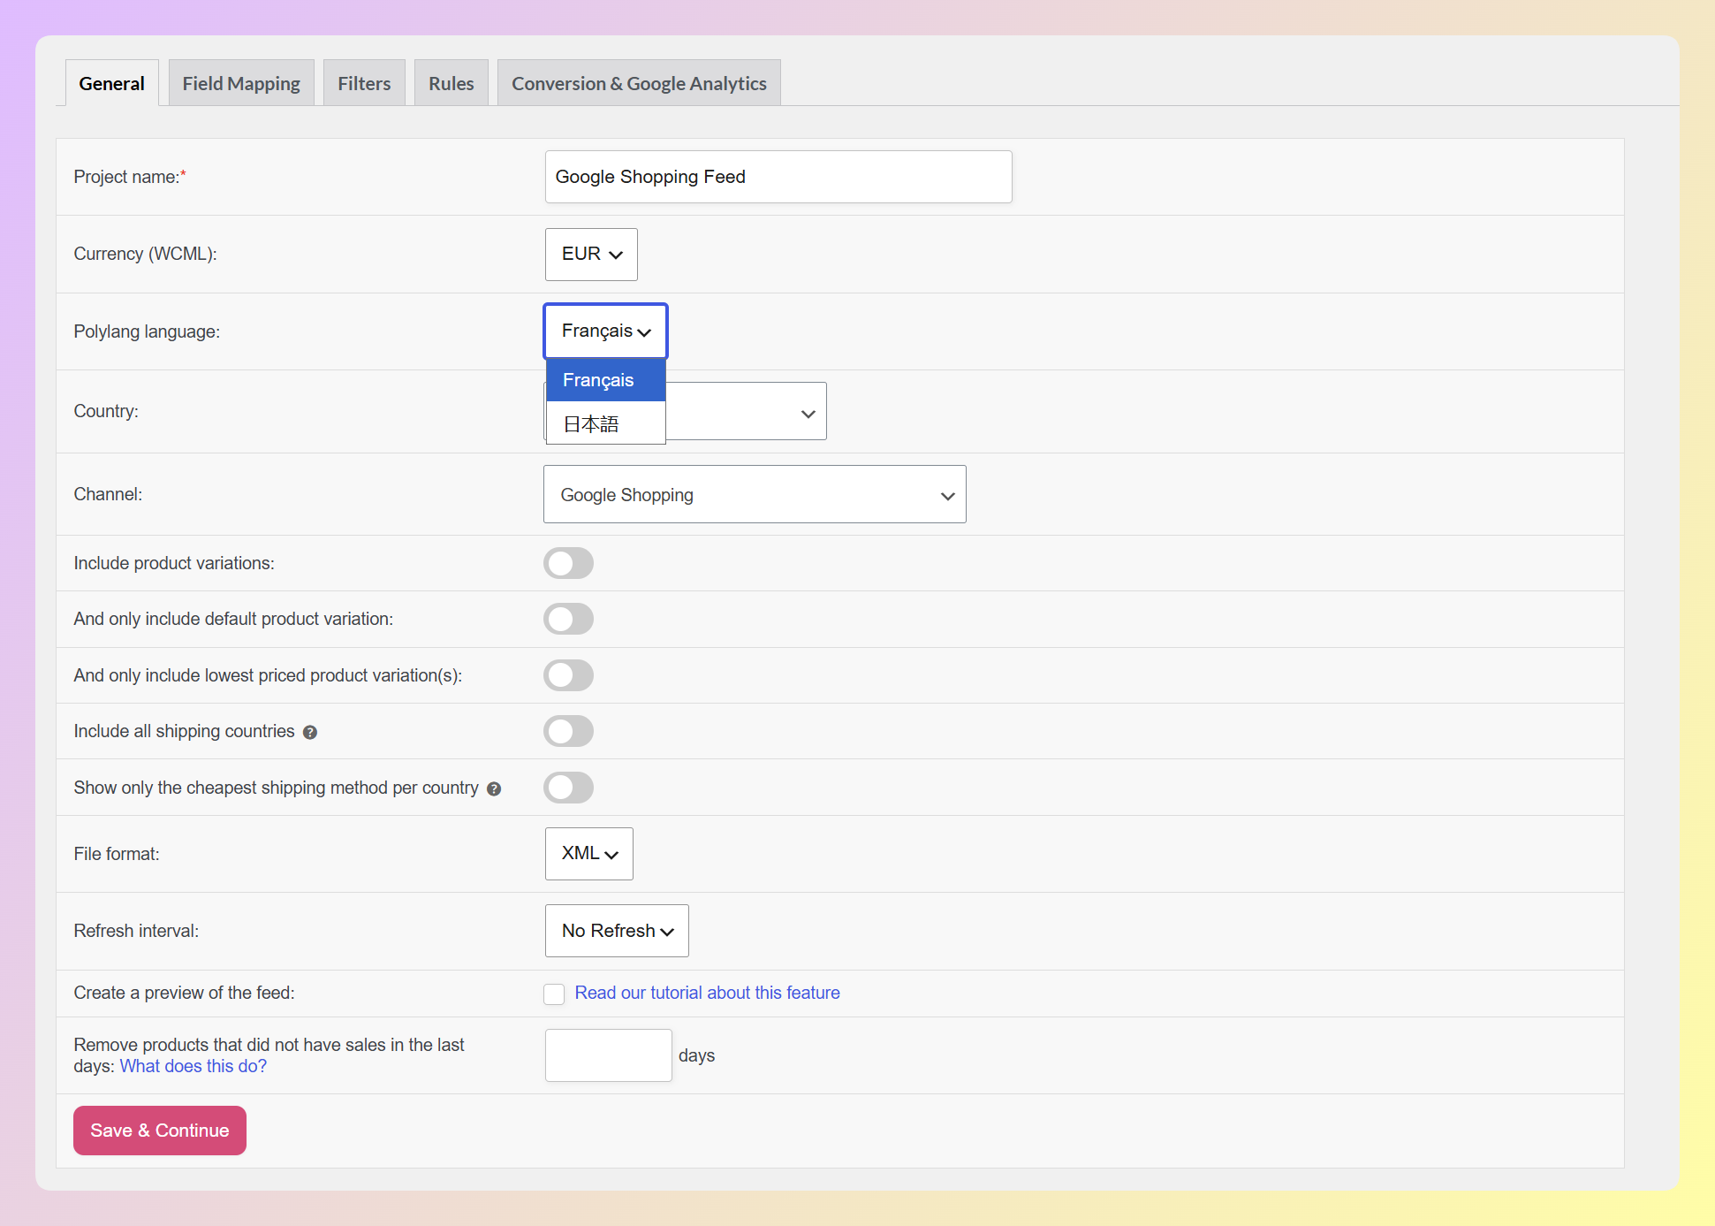Toggle Include product variations switch
Viewport: 1715px width, 1226px height.
568,563
